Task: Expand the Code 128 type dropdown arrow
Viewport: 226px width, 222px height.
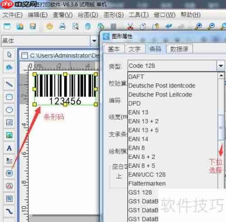Action: (221, 66)
